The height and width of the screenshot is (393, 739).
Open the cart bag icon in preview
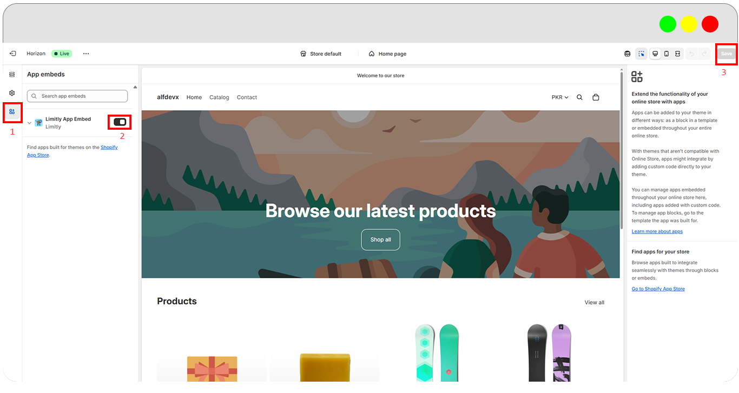coord(596,97)
